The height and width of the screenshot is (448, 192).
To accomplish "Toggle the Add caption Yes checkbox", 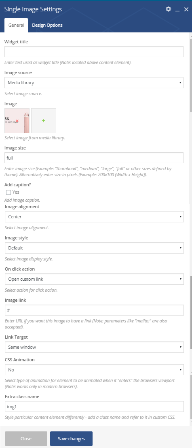I will (8, 192).
